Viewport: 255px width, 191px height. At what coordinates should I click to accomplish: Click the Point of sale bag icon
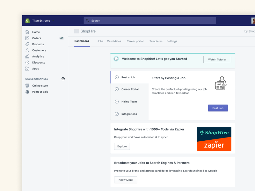coord(27,92)
